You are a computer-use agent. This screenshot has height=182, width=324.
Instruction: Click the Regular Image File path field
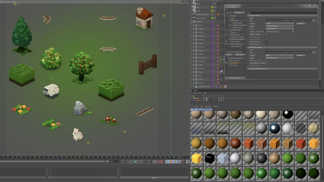[288, 21]
